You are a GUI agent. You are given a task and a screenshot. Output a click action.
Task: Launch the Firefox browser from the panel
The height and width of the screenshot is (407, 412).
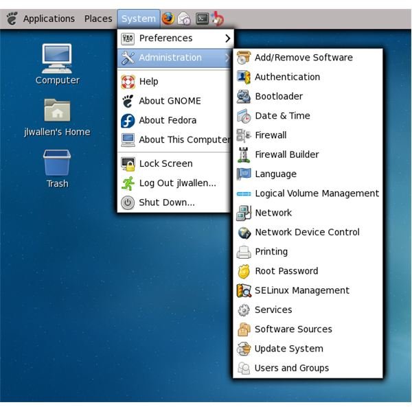pyautogui.click(x=168, y=19)
